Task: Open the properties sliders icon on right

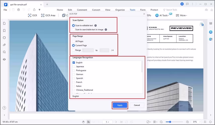Action: coord(211,23)
